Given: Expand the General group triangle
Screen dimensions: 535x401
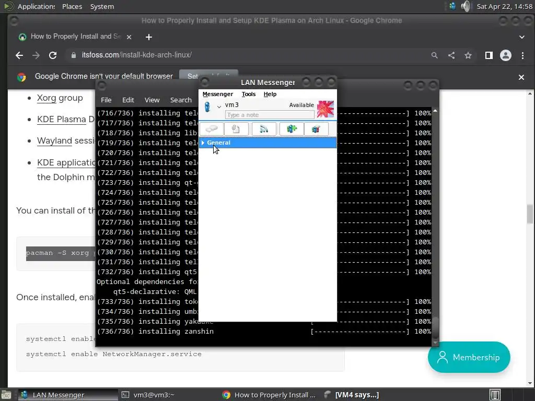Looking at the screenshot, I should coord(203,143).
